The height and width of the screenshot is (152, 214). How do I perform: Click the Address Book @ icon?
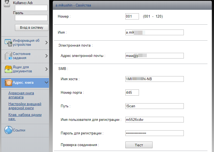click(8, 82)
